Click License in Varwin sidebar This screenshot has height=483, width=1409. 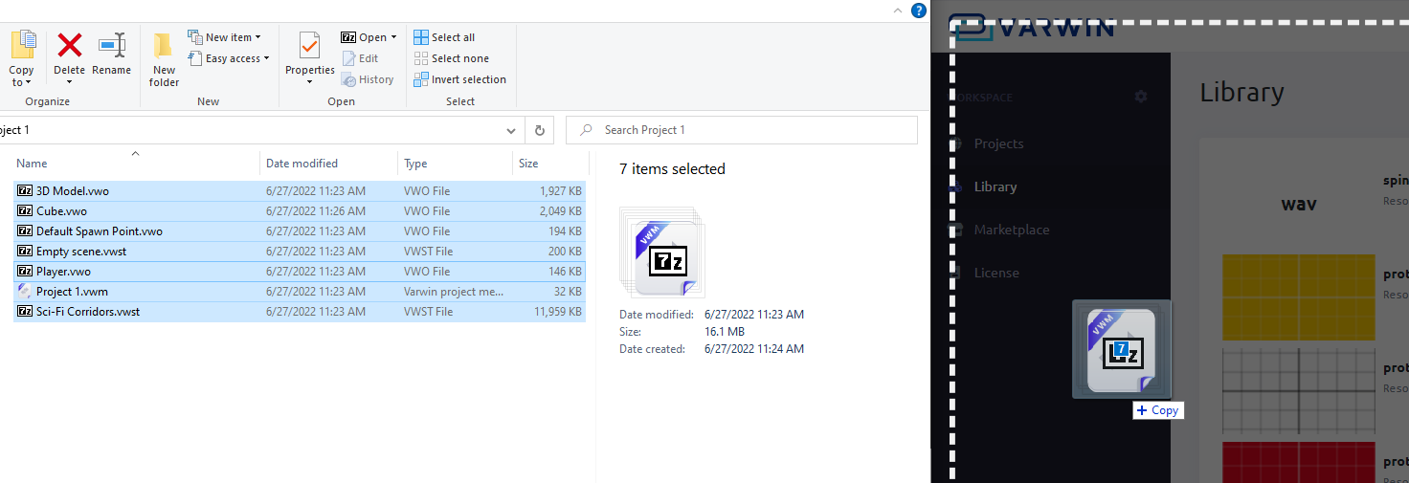click(x=996, y=273)
